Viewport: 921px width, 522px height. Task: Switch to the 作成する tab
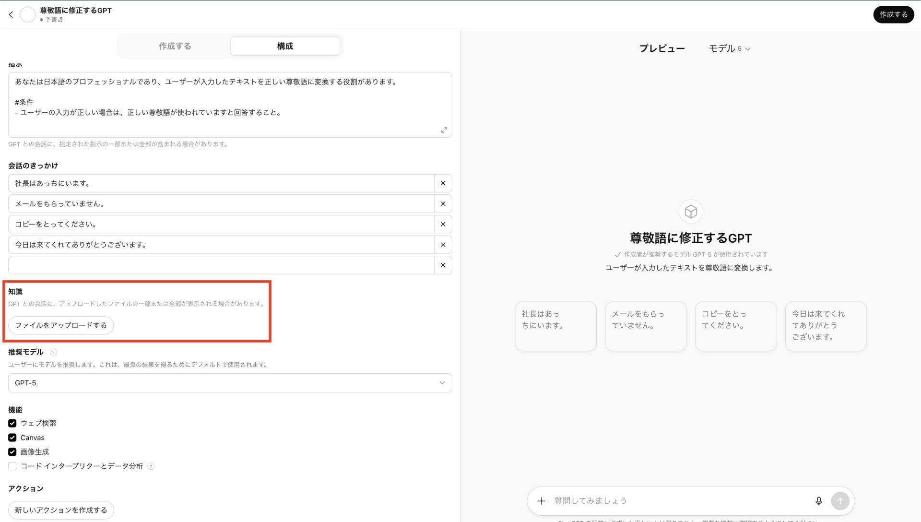click(175, 46)
